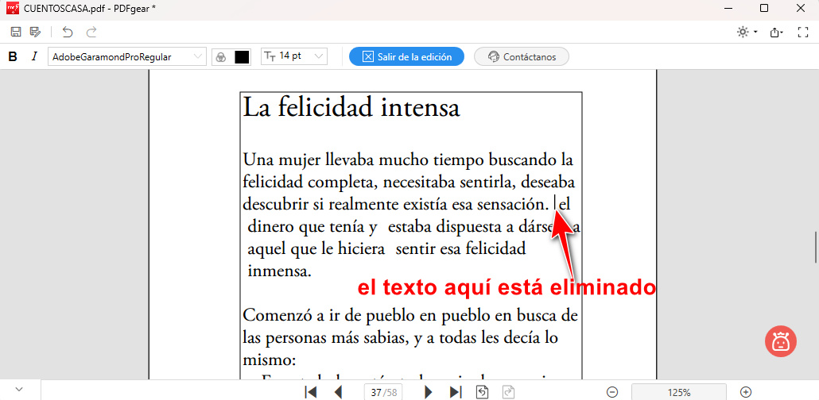Save the document with the floppy icon
The height and width of the screenshot is (400, 819).
pyautogui.click(x=16, y=33)
